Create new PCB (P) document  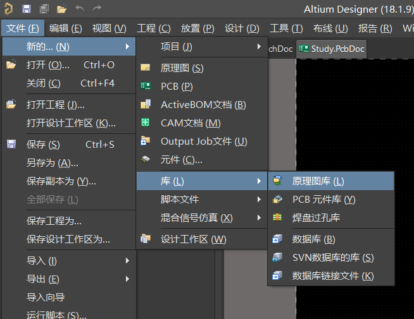click(177, 87)
